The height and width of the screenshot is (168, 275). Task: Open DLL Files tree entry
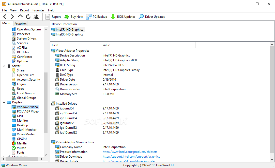click(20, 52)
